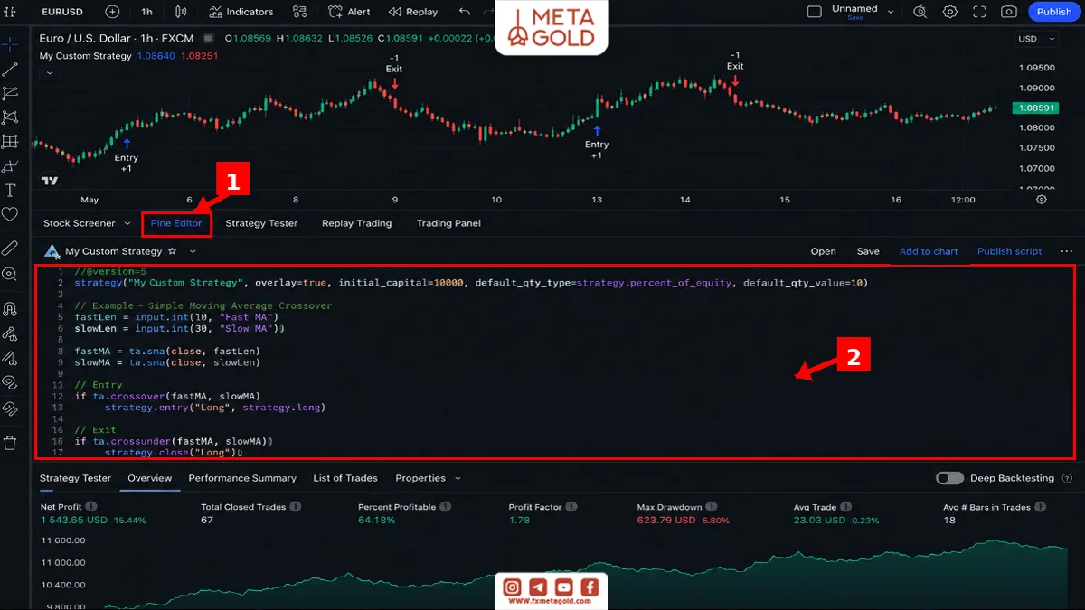1085x610 pixels.
Task: Open the Indicators dialog
Action: pos(241,12)
